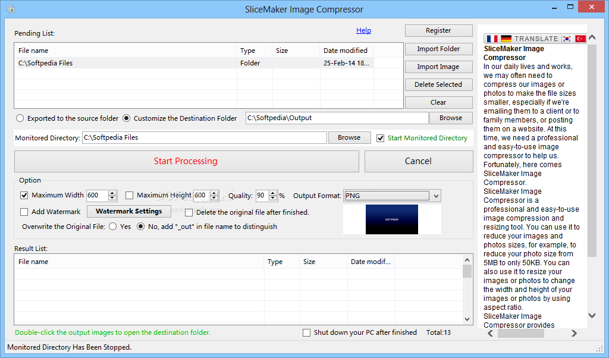Click the Cancel button

(419, 161)
